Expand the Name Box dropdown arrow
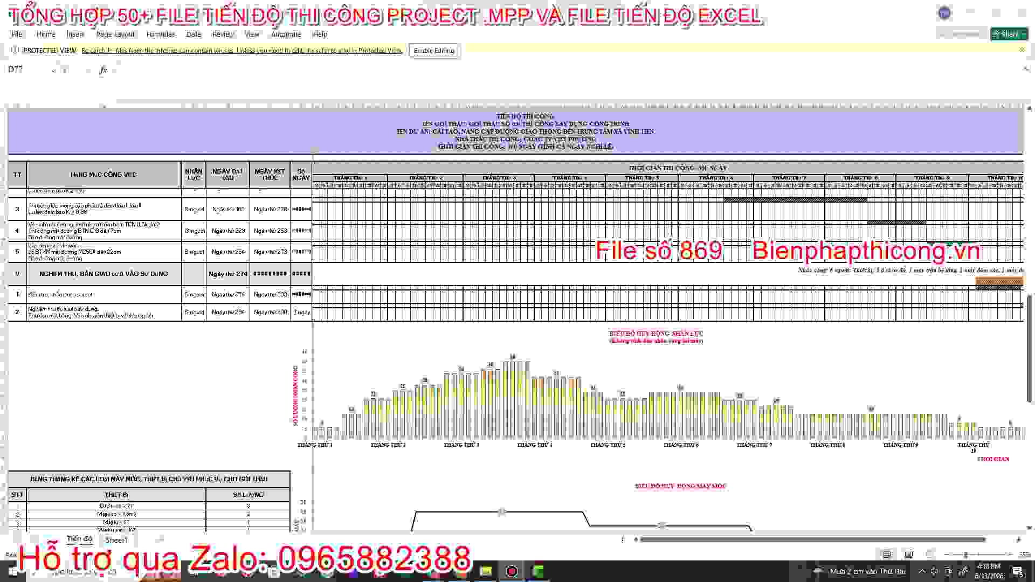The height and width of the screenshot is (582, 1035). pyautogui.click(x=53, y=70)
